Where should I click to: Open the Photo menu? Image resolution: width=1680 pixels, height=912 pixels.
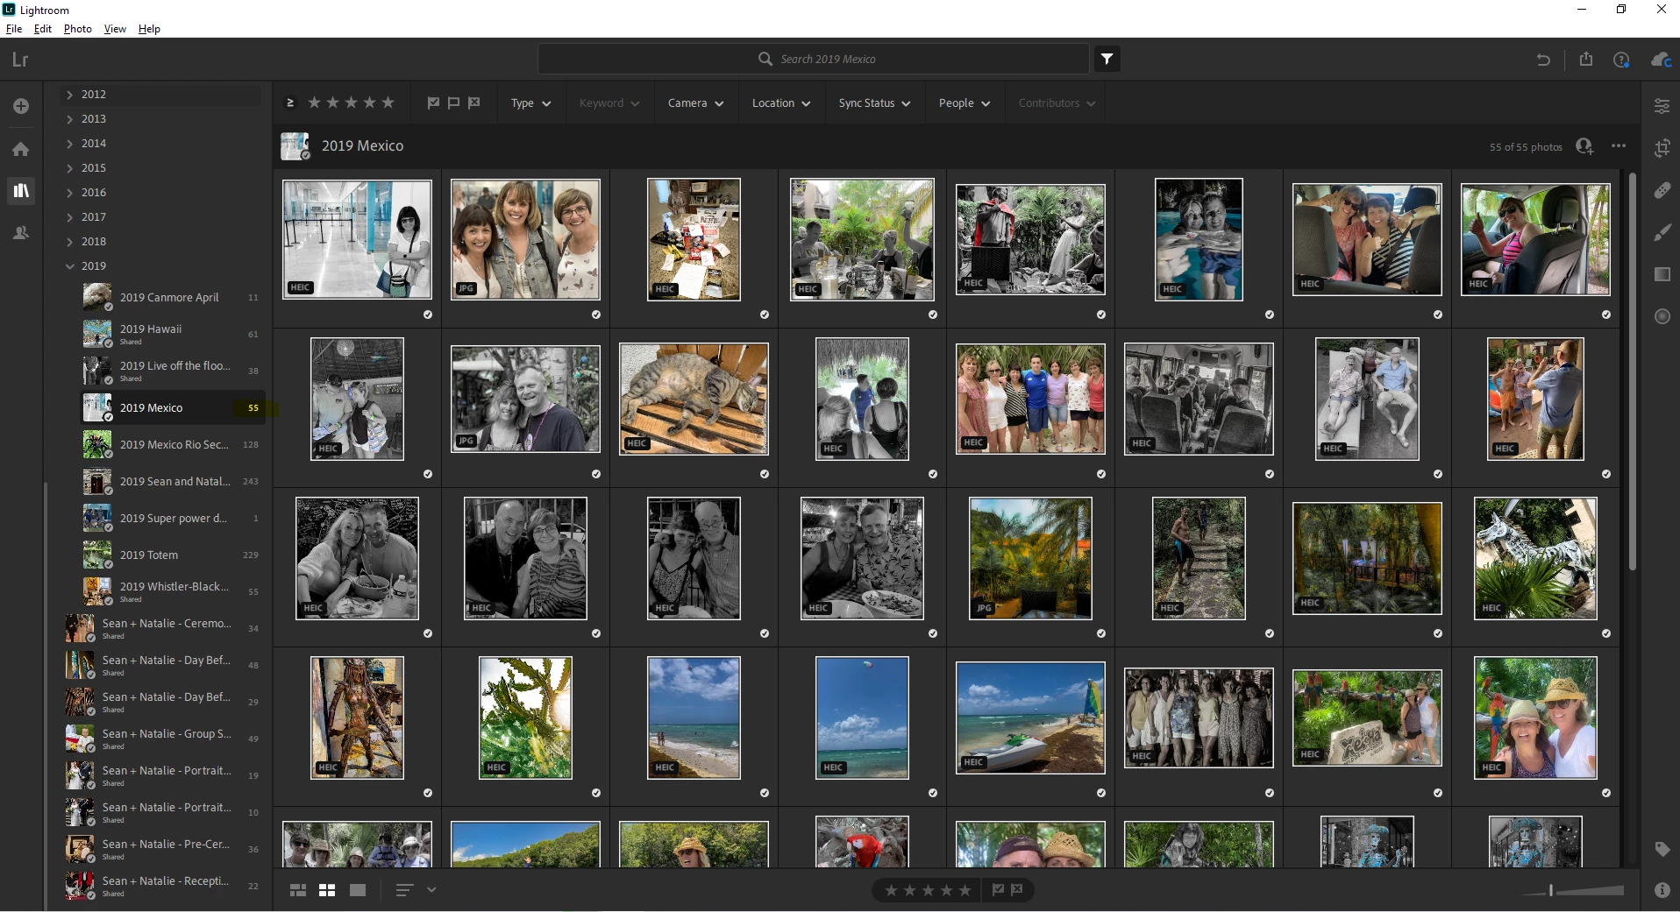click(78, 29)
